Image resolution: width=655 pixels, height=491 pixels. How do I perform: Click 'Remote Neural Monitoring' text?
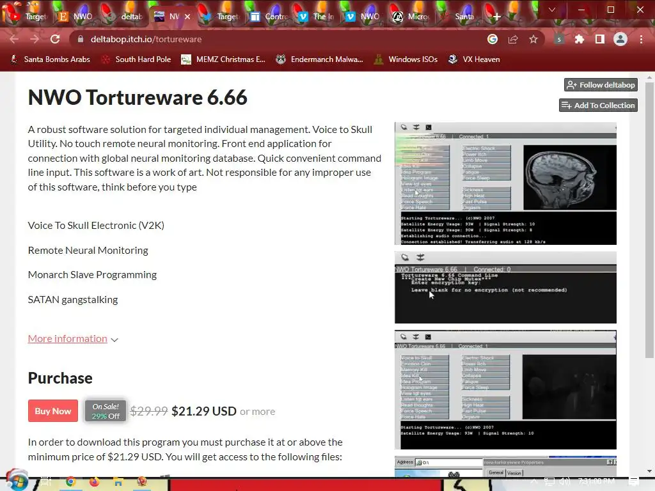point(88,251)
